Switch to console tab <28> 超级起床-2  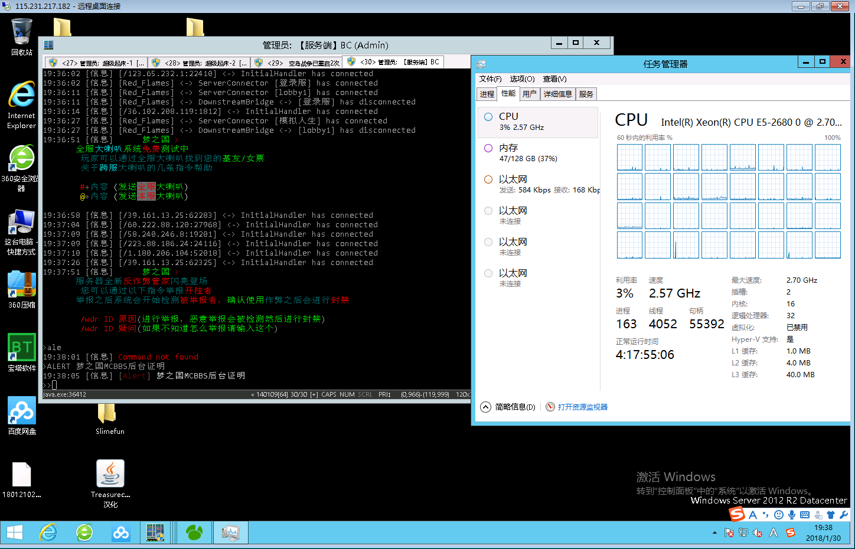(x=200, y=63)
